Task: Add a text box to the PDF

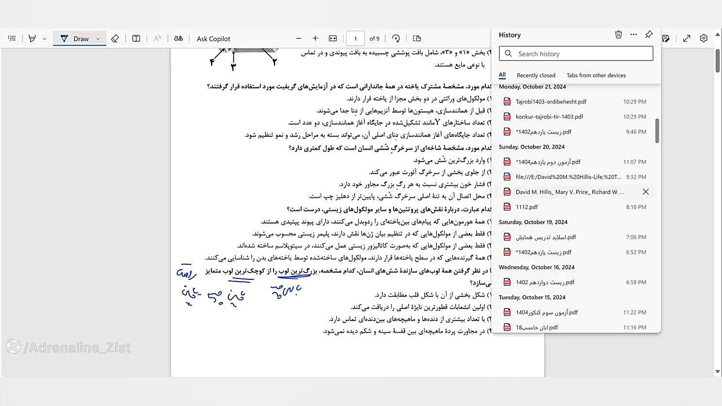Action: 136,38
